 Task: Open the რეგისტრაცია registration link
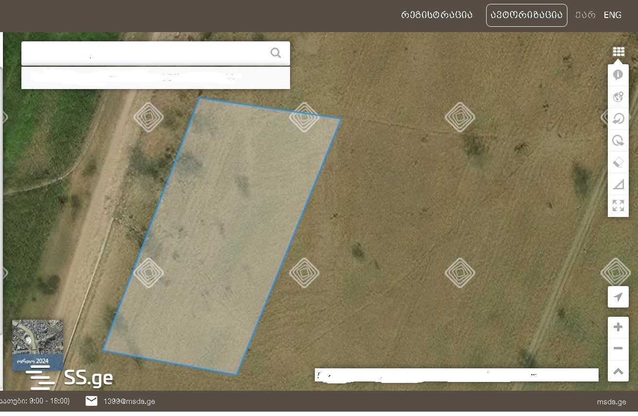(x=437, y=15)
